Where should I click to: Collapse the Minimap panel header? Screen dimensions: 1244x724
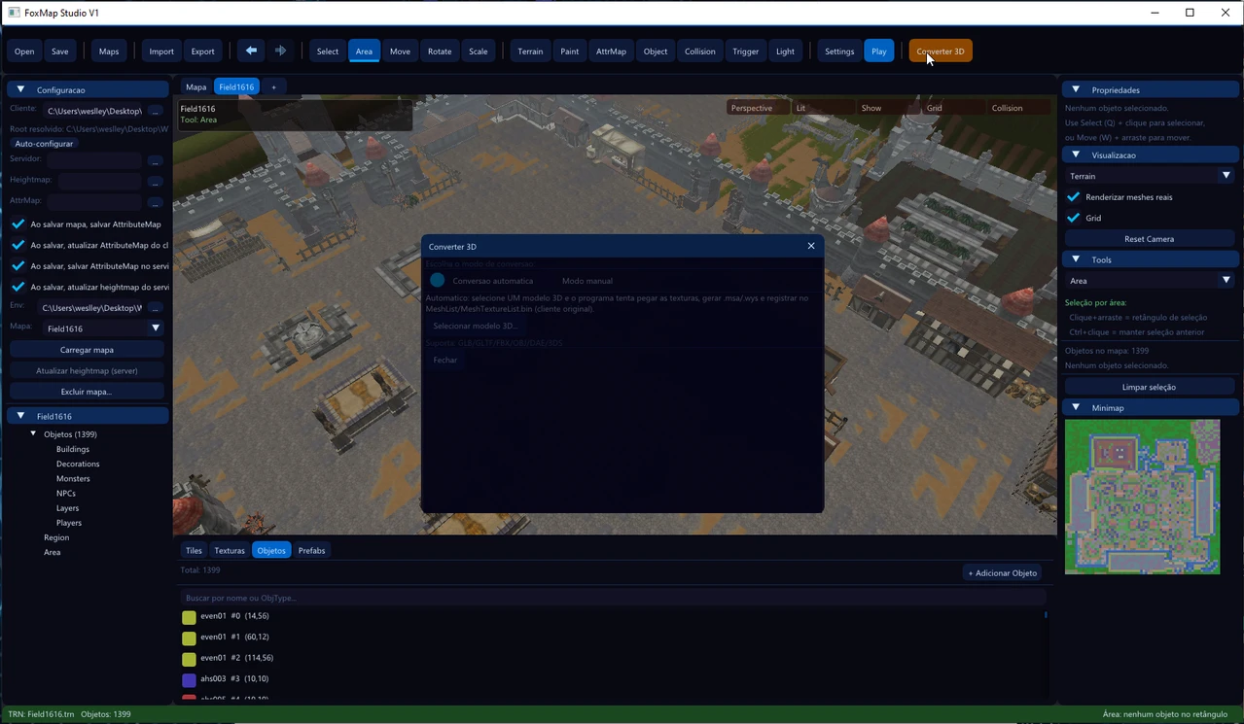pyautogui.click(x=1150, y=408)
